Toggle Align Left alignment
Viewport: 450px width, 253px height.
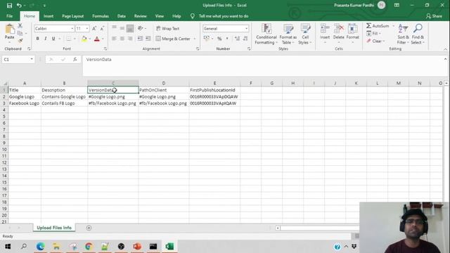tap(114, 39)
